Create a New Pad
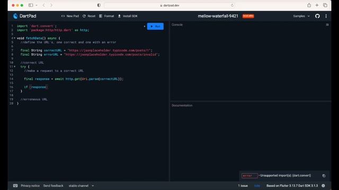Viewport: 339px width, 190px height. coord(70,16)
